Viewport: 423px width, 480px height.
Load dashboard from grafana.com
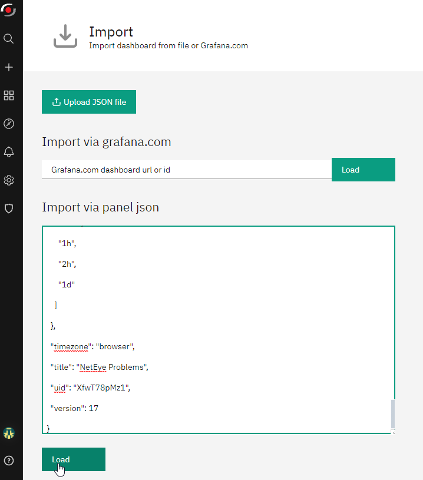pyautogui.click(x=363, y=170)
